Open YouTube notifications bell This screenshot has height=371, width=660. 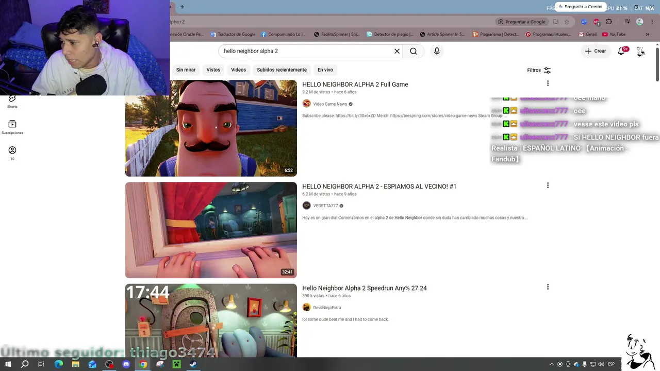[621, 51]
